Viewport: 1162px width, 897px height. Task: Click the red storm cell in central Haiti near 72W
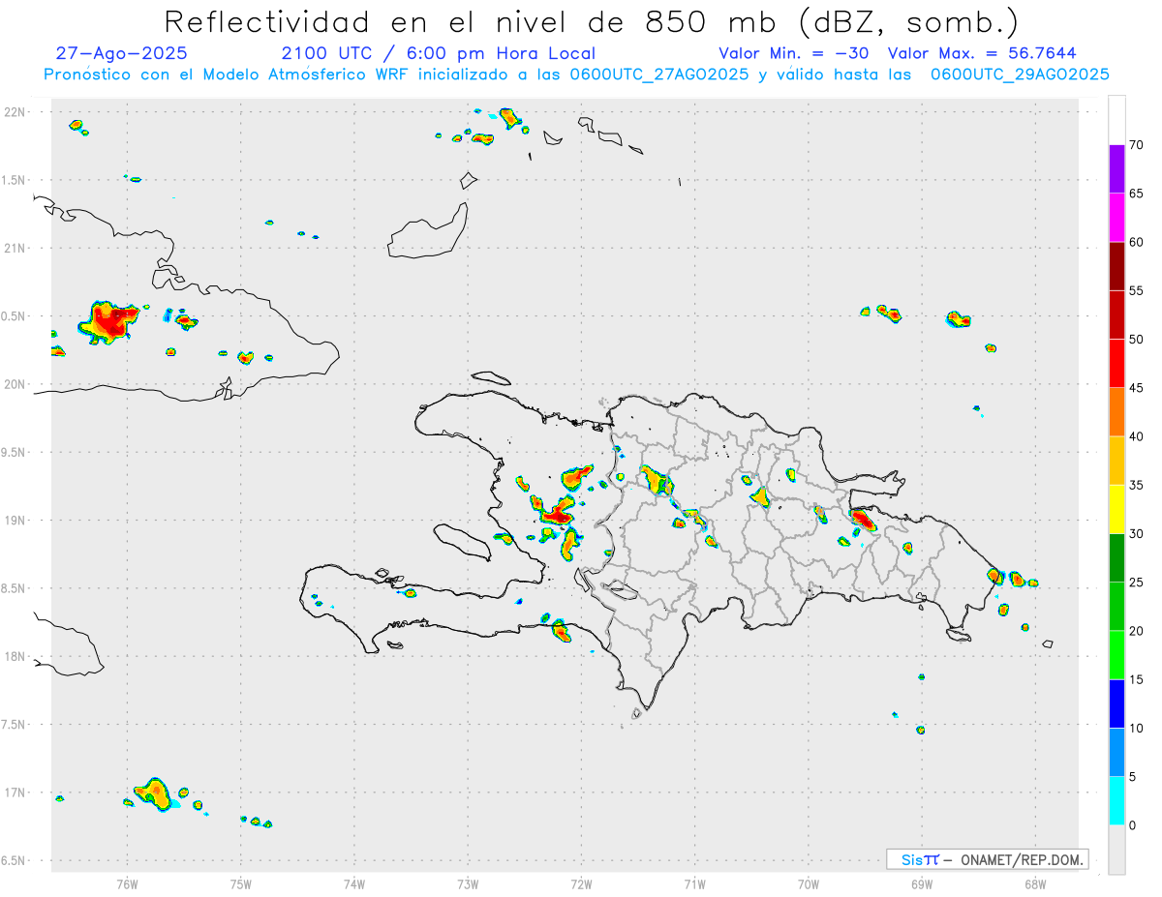click(x=556, y=513)
